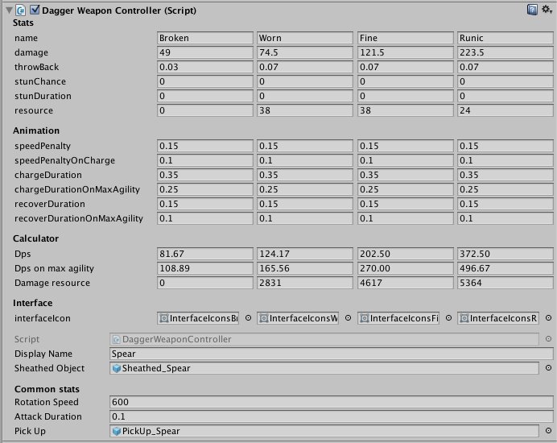
Task: Click the throwBack field with value 0.03
Action: click(205, 67)
